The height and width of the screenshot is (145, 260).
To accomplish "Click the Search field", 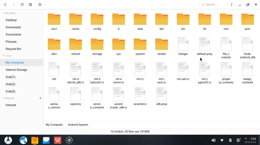I will [x=213, y=5].
